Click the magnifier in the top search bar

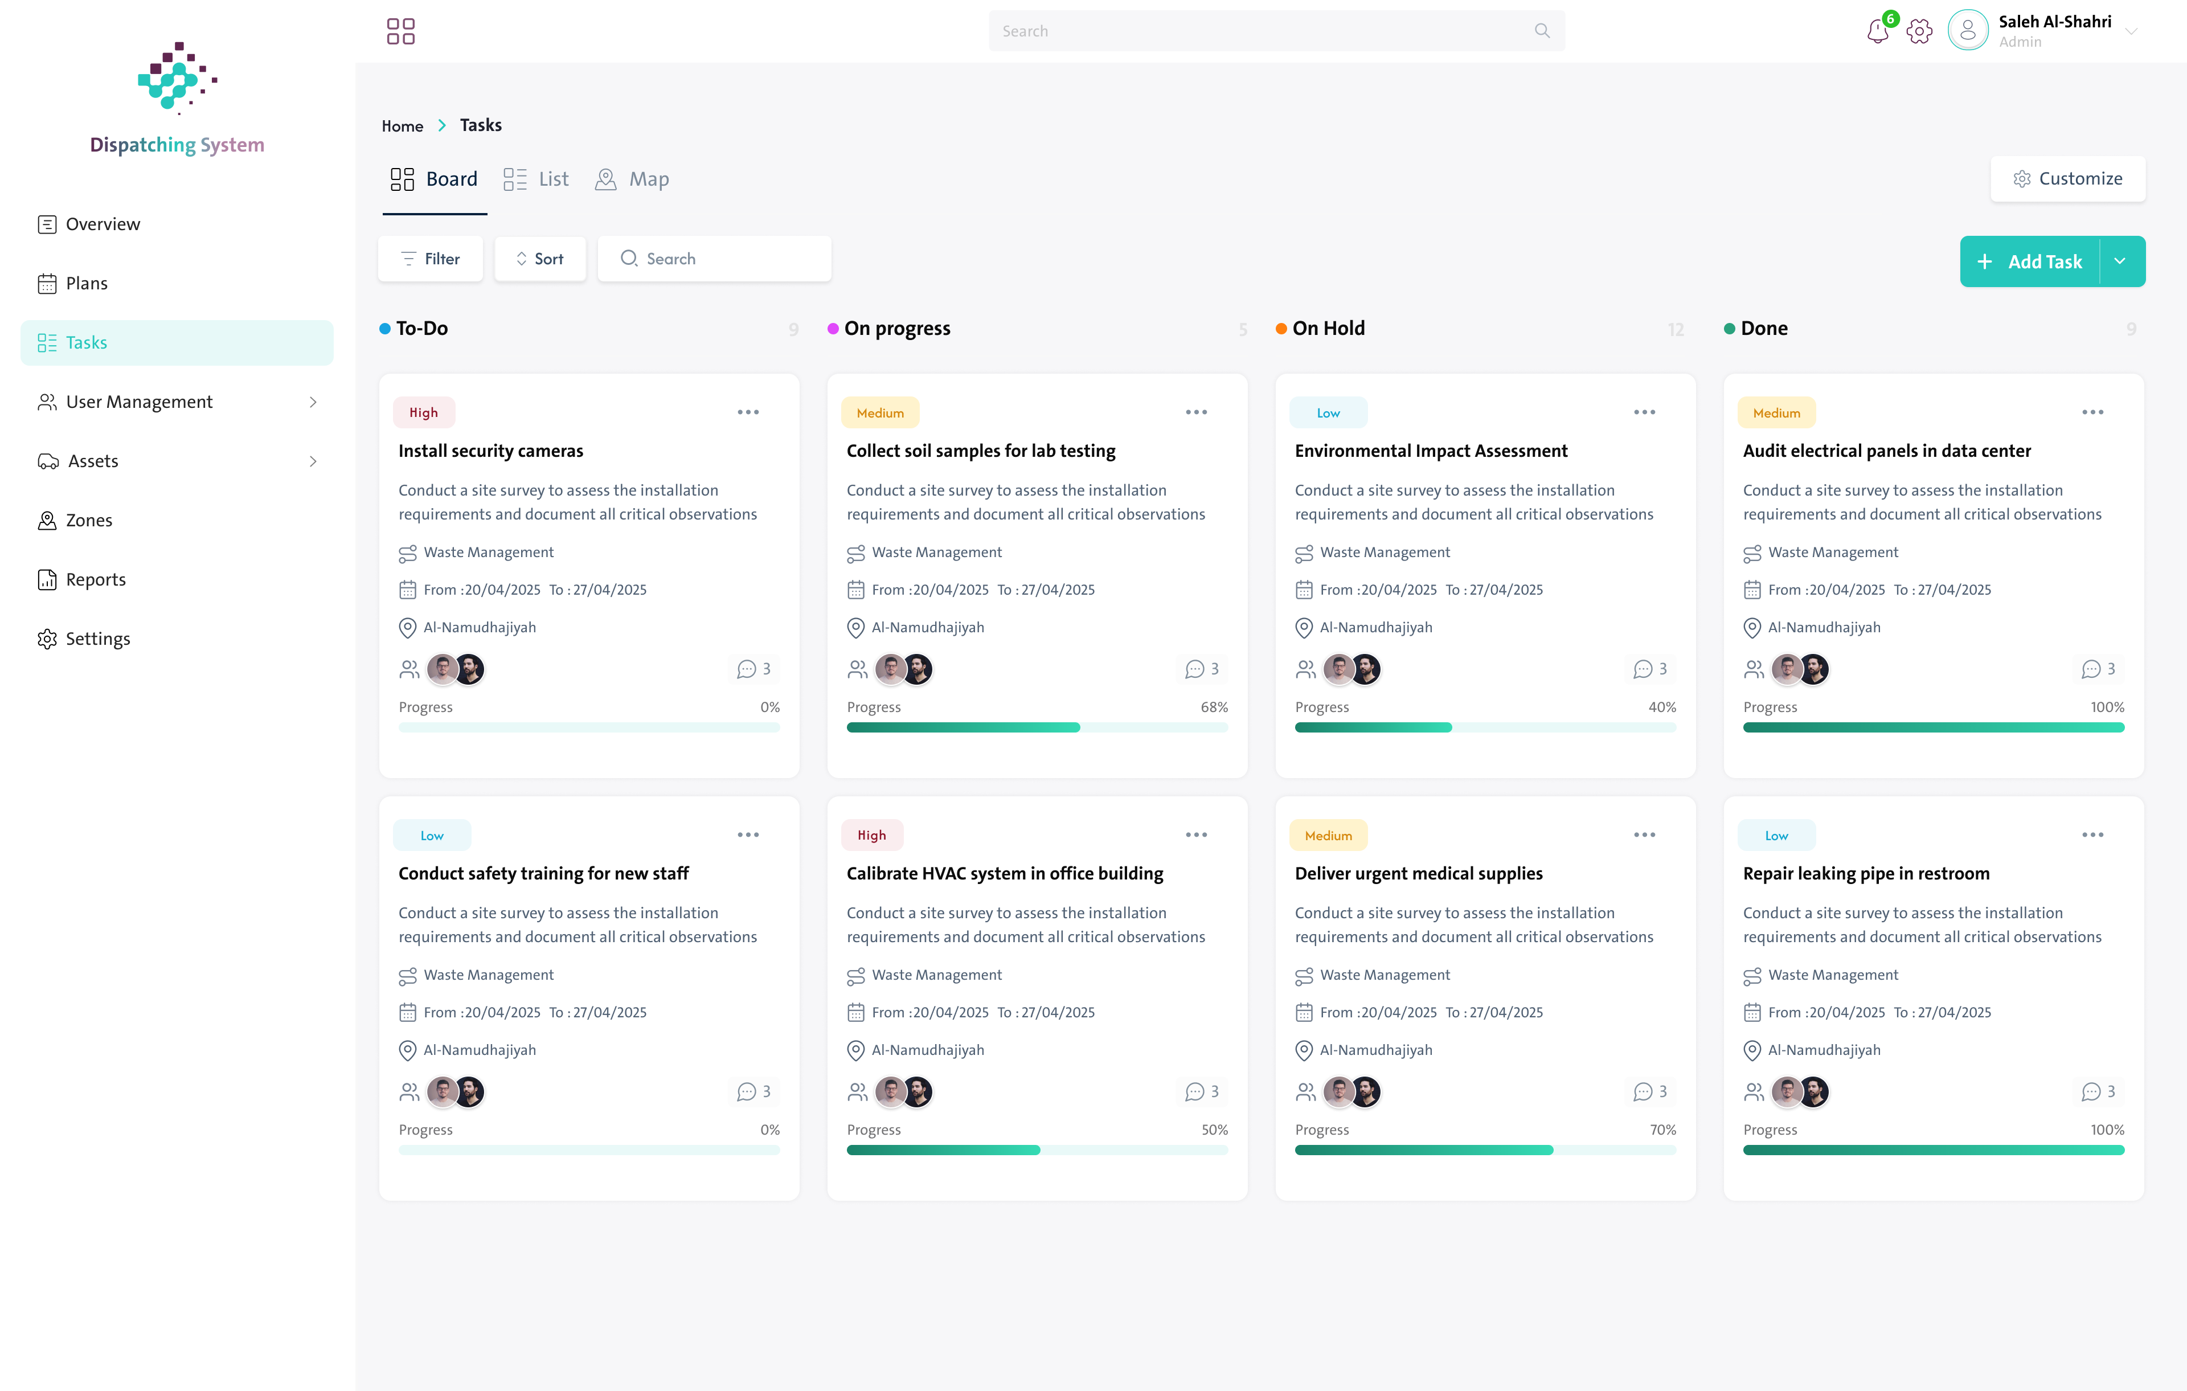point(1541,31)
